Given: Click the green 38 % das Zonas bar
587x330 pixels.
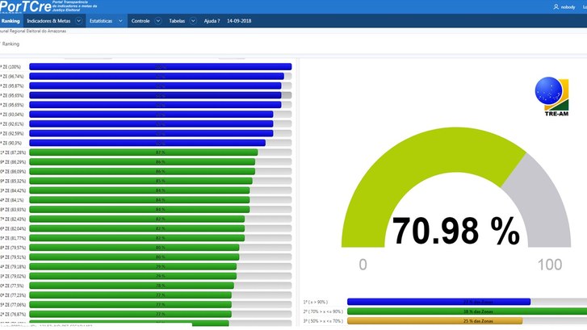Looking at the screenshot, I should [456, 311].
